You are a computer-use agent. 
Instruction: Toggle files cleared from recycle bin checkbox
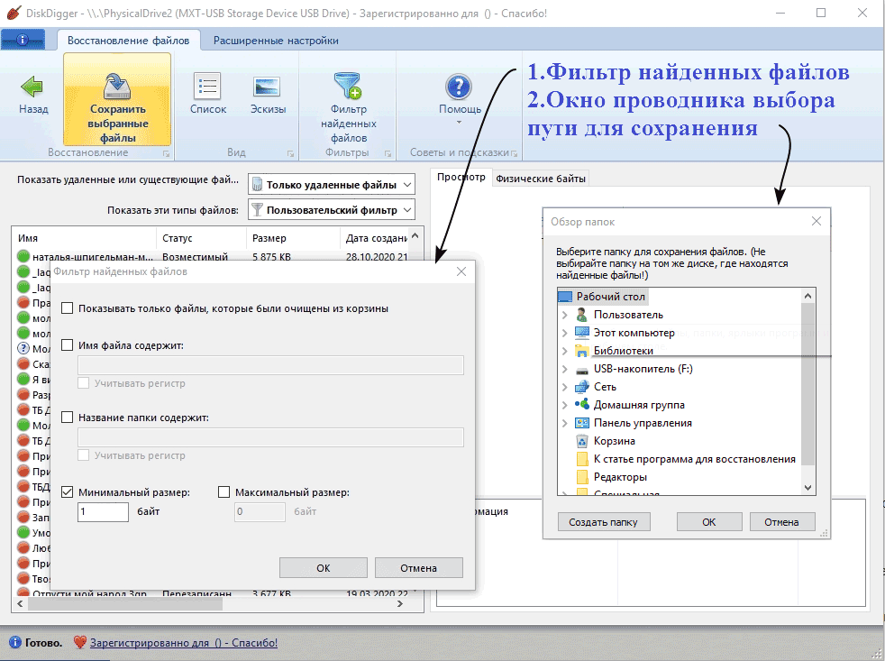pyautogui.click(x=68, y=308)
